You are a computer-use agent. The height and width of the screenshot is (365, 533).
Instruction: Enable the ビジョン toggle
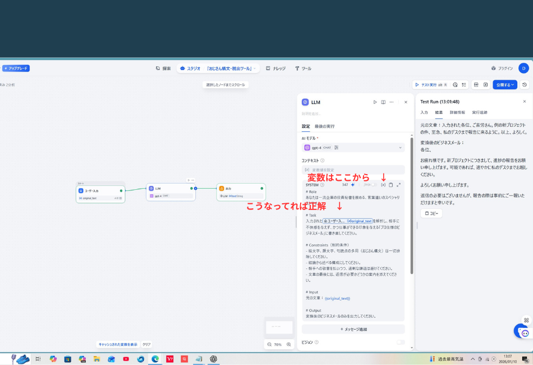(x=401, y=341)
